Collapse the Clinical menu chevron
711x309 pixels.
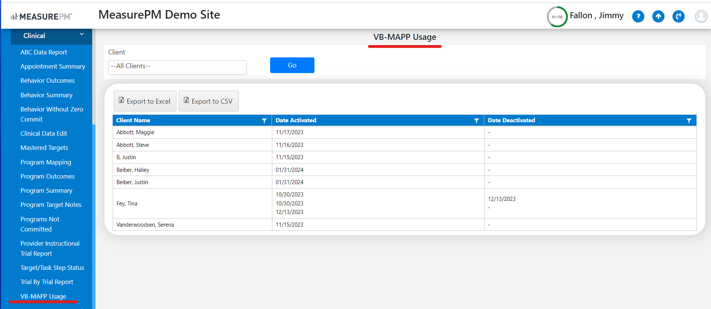[82, 34]
